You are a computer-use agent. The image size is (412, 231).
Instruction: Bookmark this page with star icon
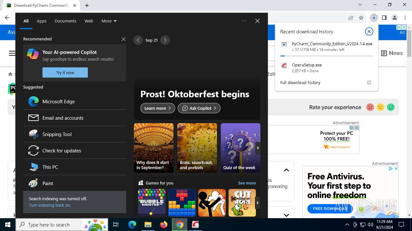click(x=361, y=18)
